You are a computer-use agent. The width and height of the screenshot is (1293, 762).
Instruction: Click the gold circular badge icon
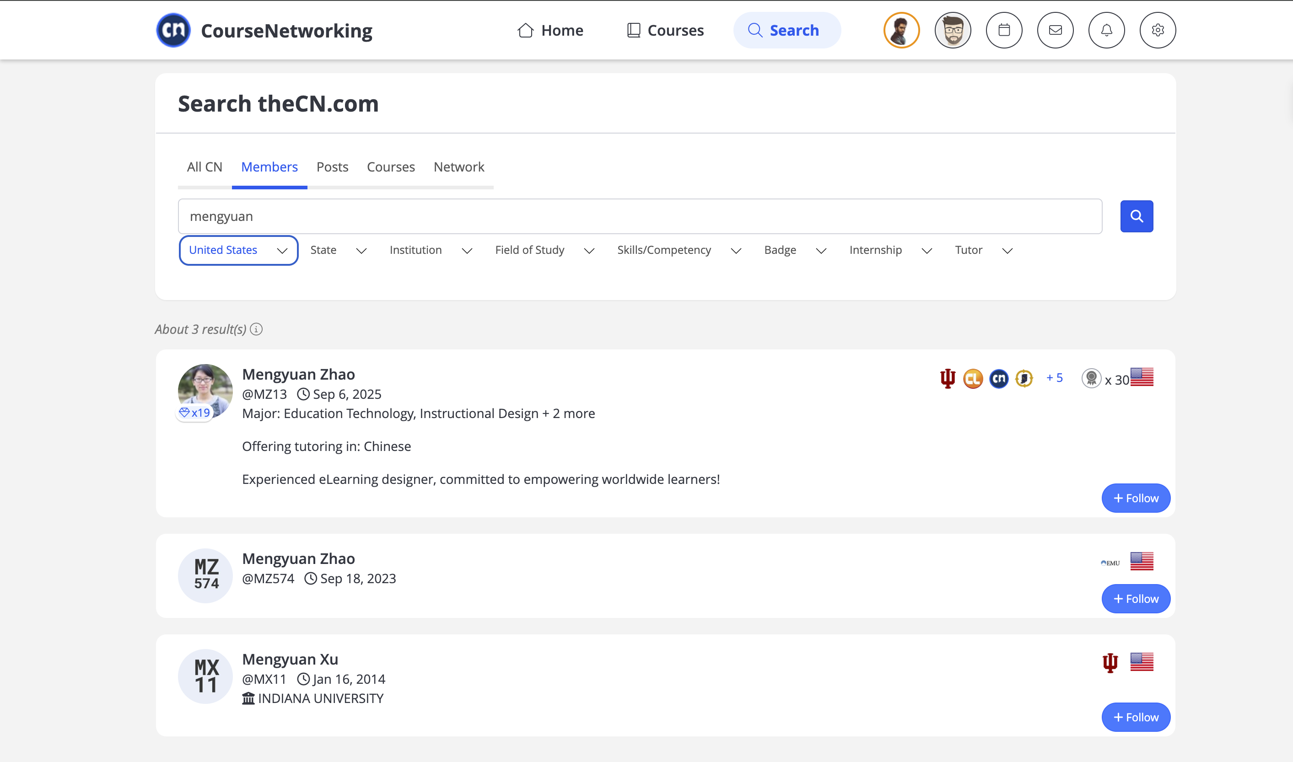pyautogui.click(x=1024, y=379)
